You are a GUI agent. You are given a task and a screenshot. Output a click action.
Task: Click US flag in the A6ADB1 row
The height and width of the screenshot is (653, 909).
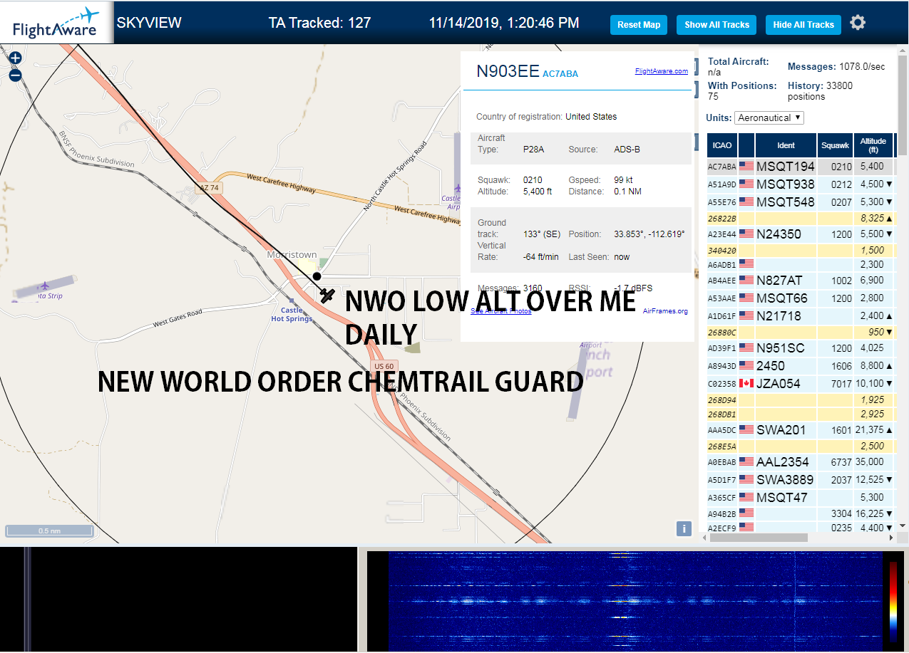pos(746,264)
